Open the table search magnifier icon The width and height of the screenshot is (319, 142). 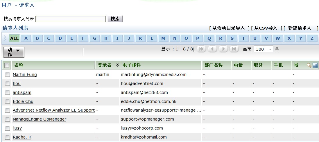pos(309,65)
